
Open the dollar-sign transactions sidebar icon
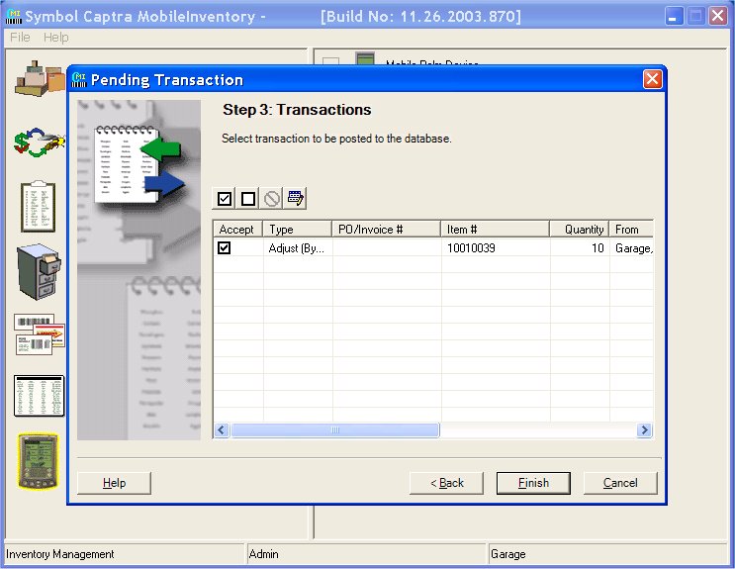(40, 142)
